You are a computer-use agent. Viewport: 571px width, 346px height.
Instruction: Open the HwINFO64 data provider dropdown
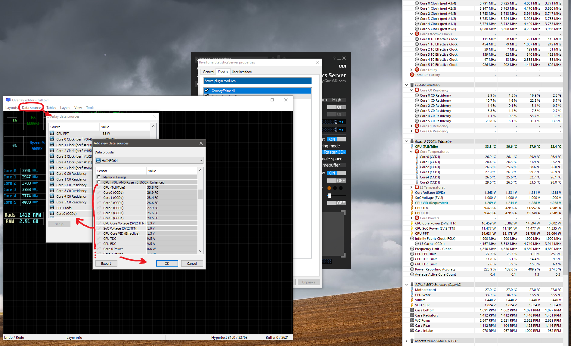pyautogui.click(x=149, y=161)
